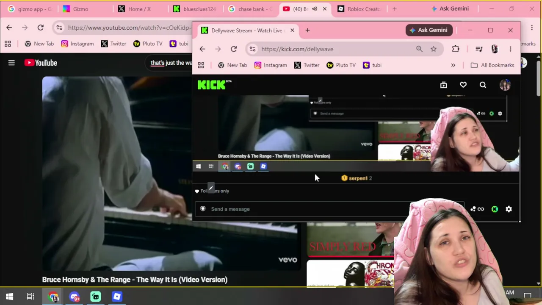Click the serpen1 username in chat
This screenshot has width=542, height=305.
pos(358,178)
